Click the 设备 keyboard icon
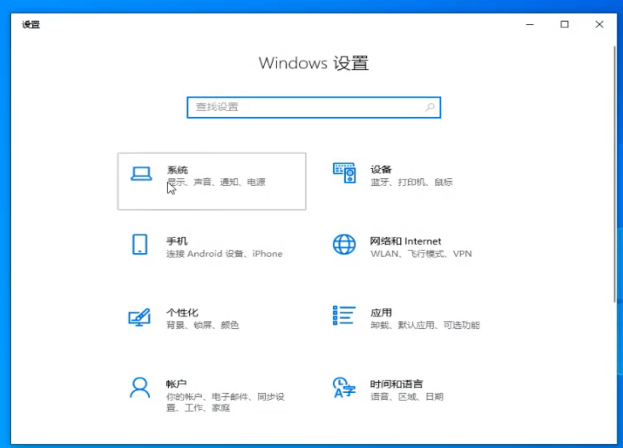This screenshot has height=448, width=623. [343, 173]
